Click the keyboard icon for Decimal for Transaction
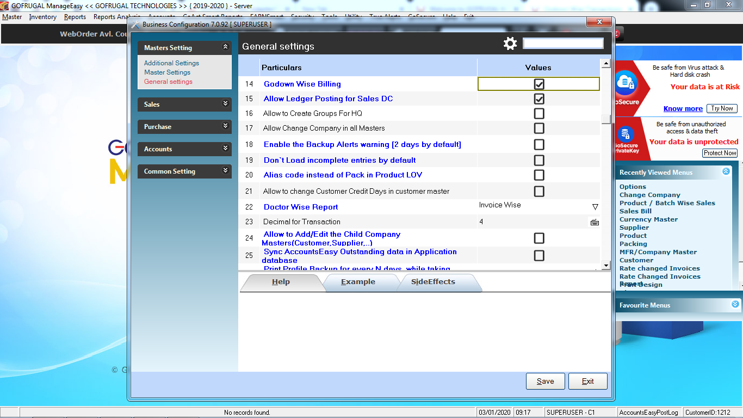743x418 pixels. (x=595, y=222)
